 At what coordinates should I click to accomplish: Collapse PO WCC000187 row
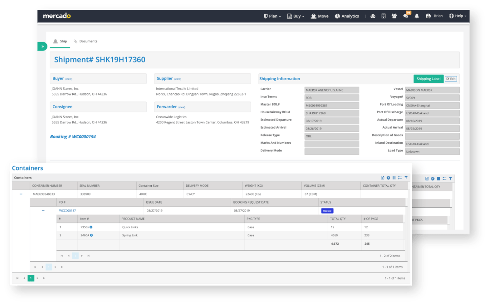pyautogui.click(x=43, y=211)
